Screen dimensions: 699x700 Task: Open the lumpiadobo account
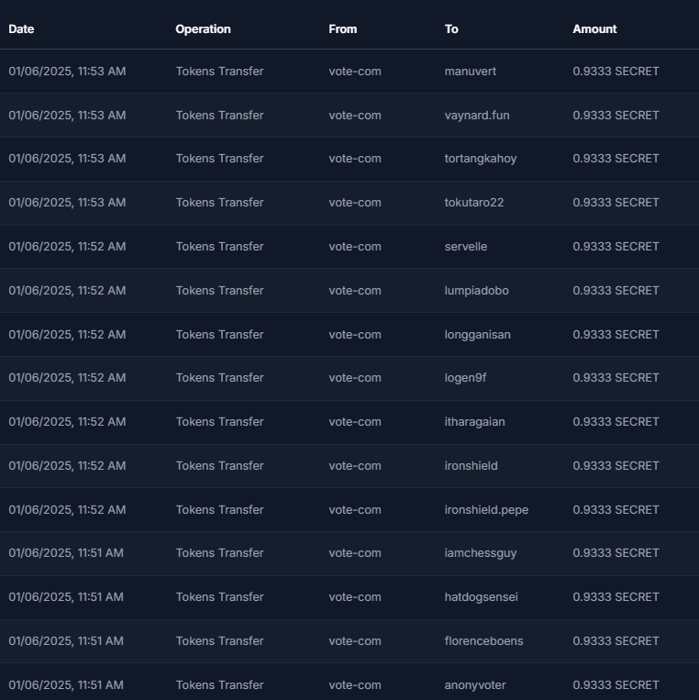point(476,291)
